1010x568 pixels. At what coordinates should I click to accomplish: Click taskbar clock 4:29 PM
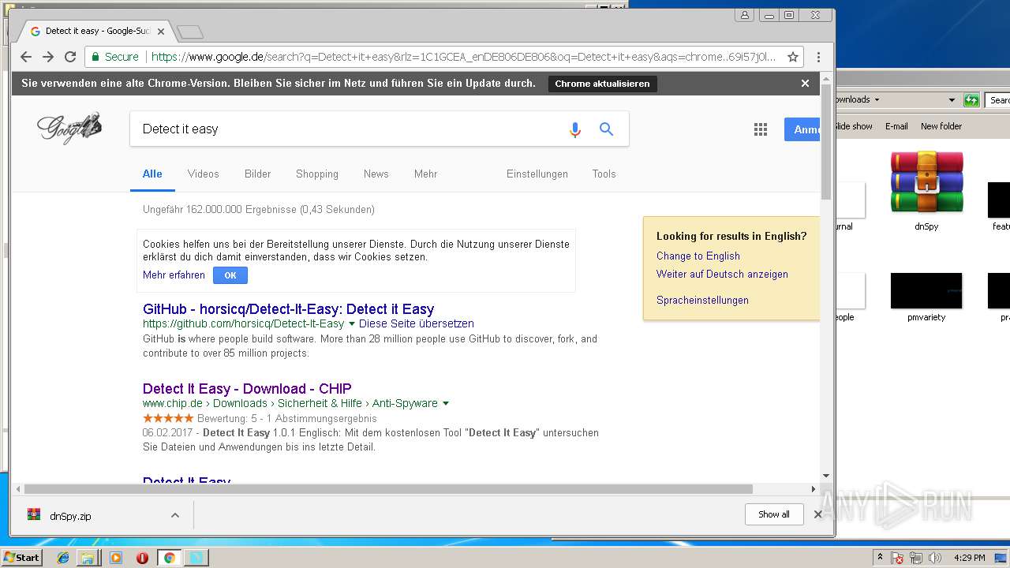(970, 558)
